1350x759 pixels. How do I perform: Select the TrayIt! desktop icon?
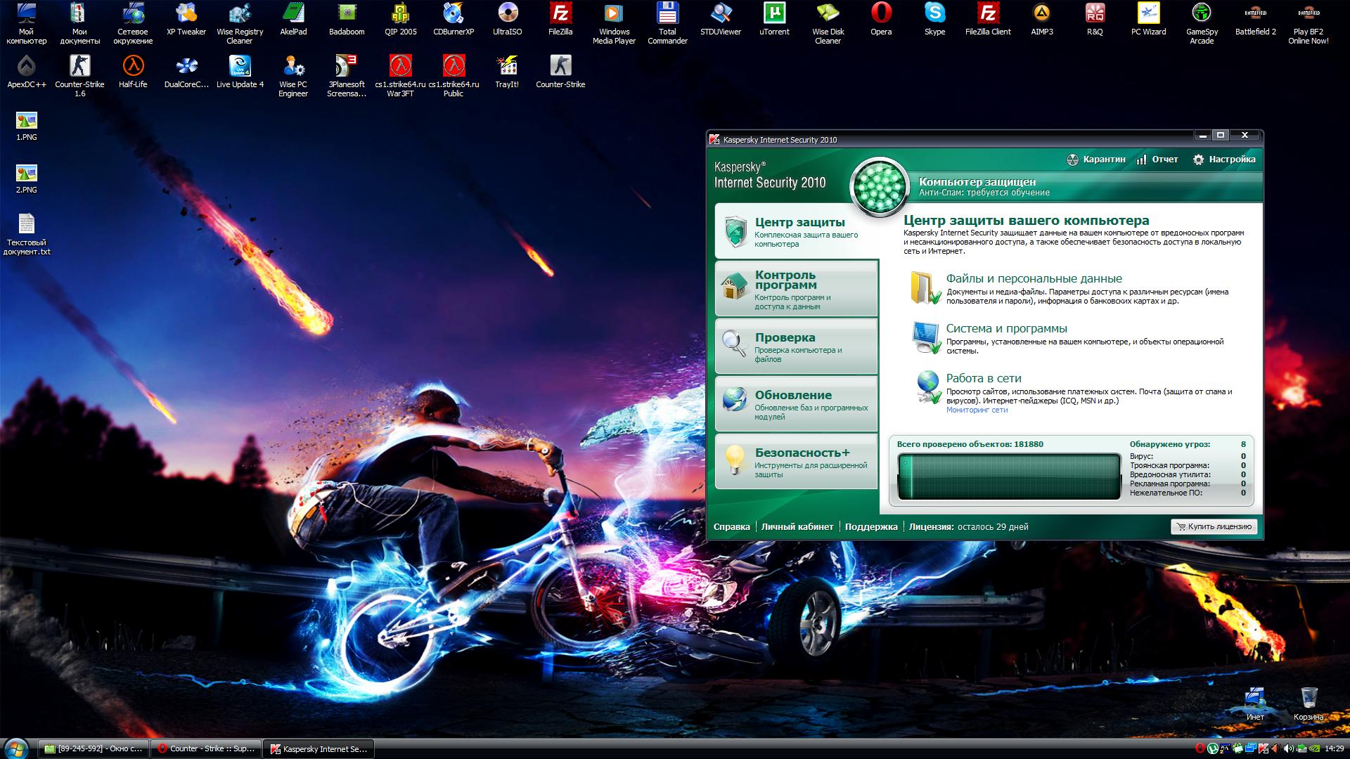(x=507, y=72)
